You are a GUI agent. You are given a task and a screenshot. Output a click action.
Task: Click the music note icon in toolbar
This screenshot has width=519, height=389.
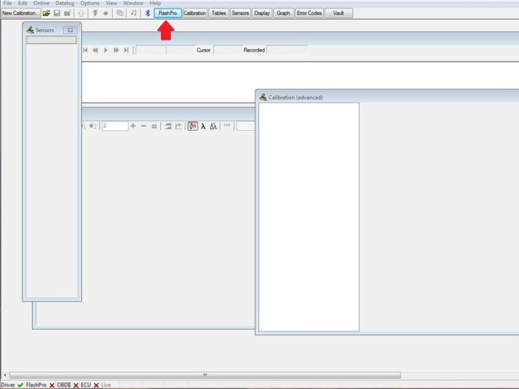[134, 14]
